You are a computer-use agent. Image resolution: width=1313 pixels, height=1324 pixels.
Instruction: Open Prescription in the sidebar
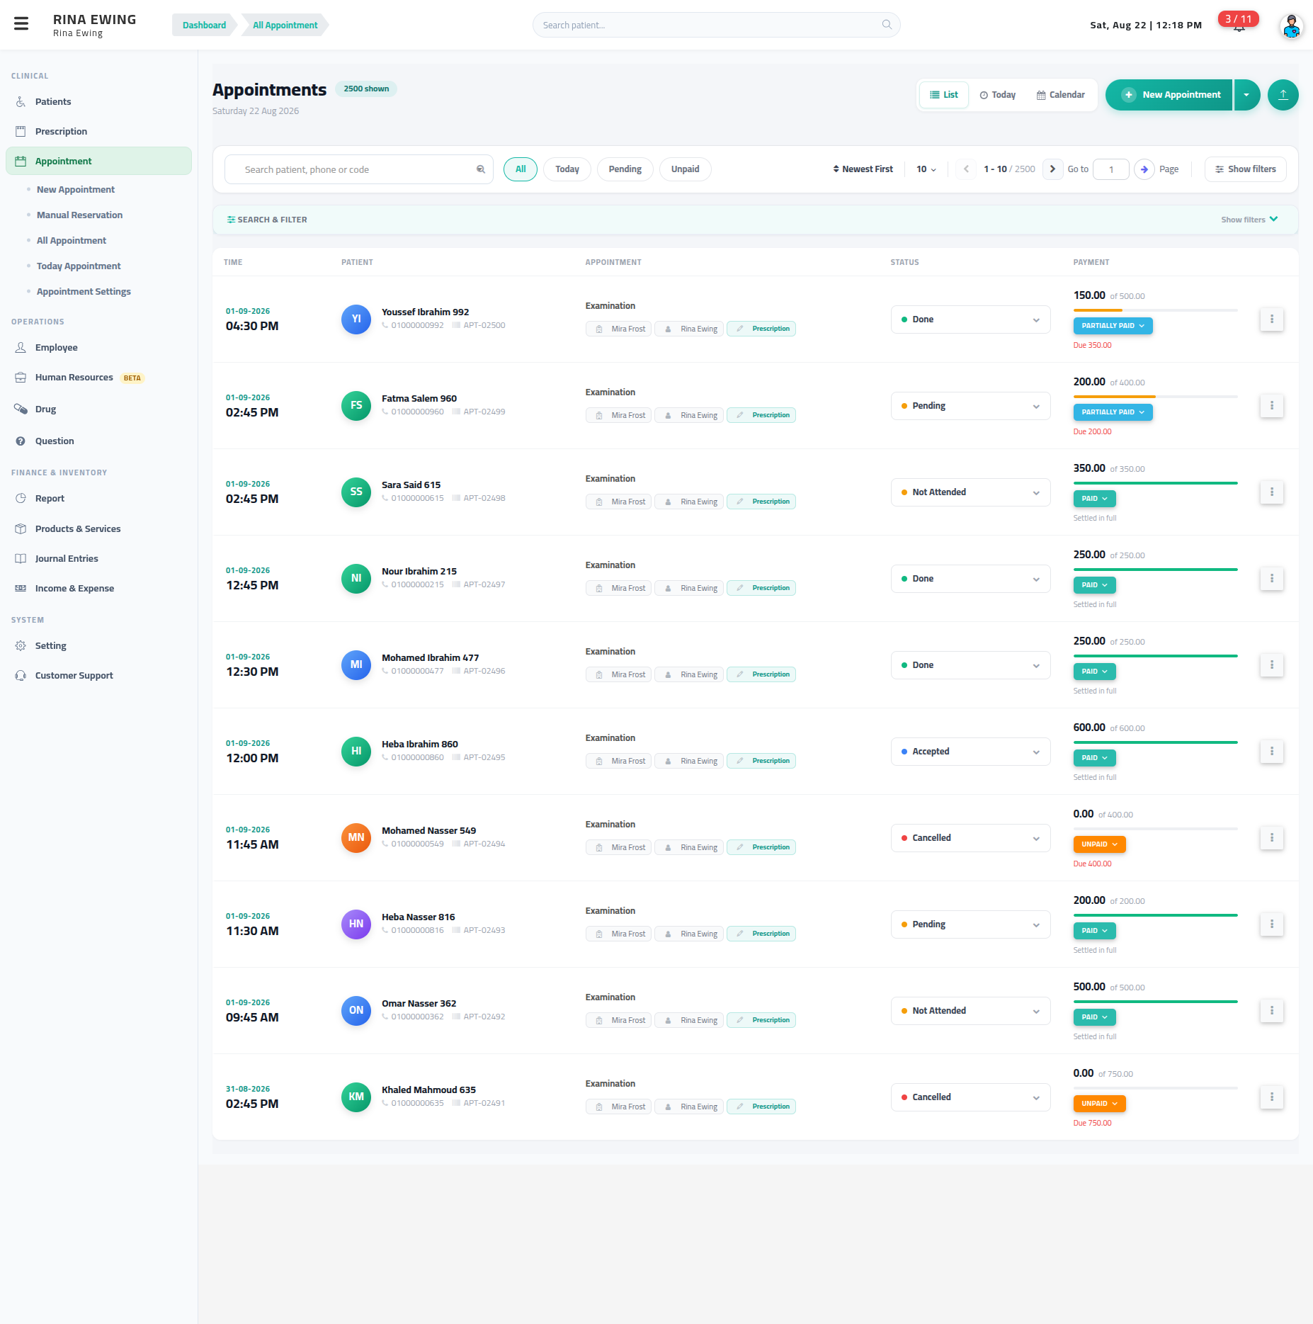pyautogui.click(x=98, y=132)
